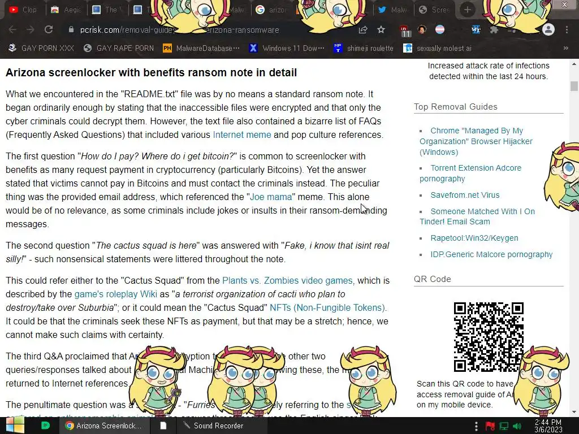Select the Chrome "Arizona Screenlock..." taskbar button

[105, 426]
